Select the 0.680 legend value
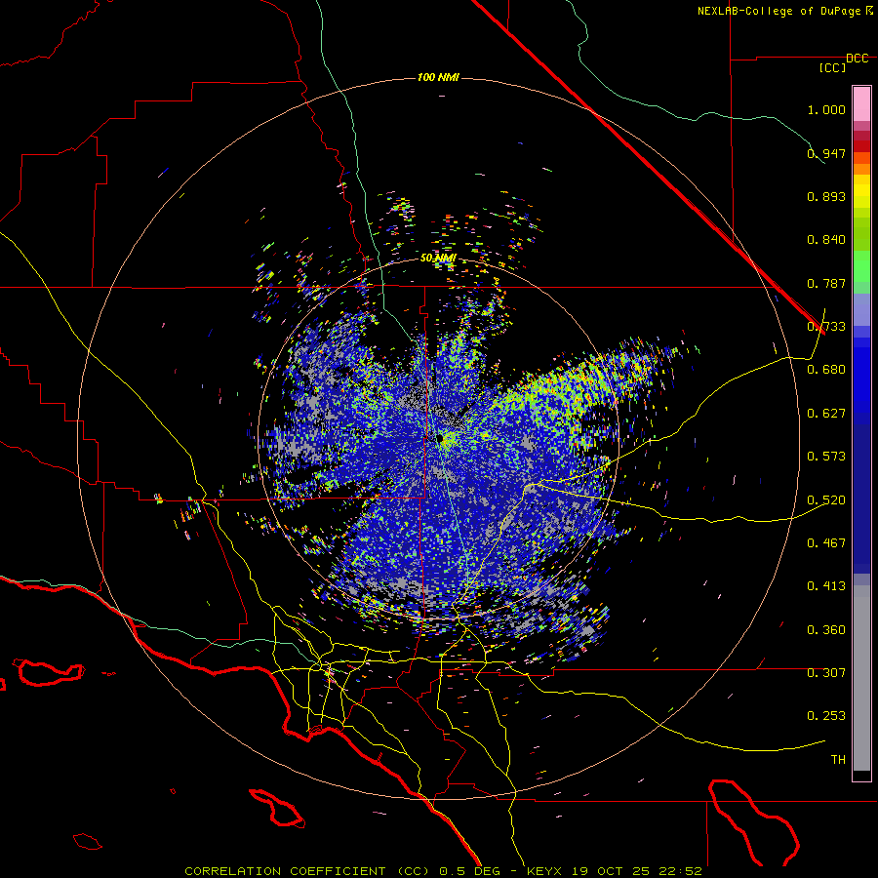The height and width of the screenshot is (878, 878). (x=826, y=370)
